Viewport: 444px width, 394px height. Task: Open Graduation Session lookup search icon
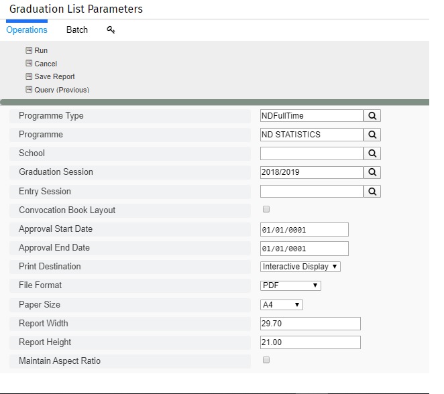point(372,172)
